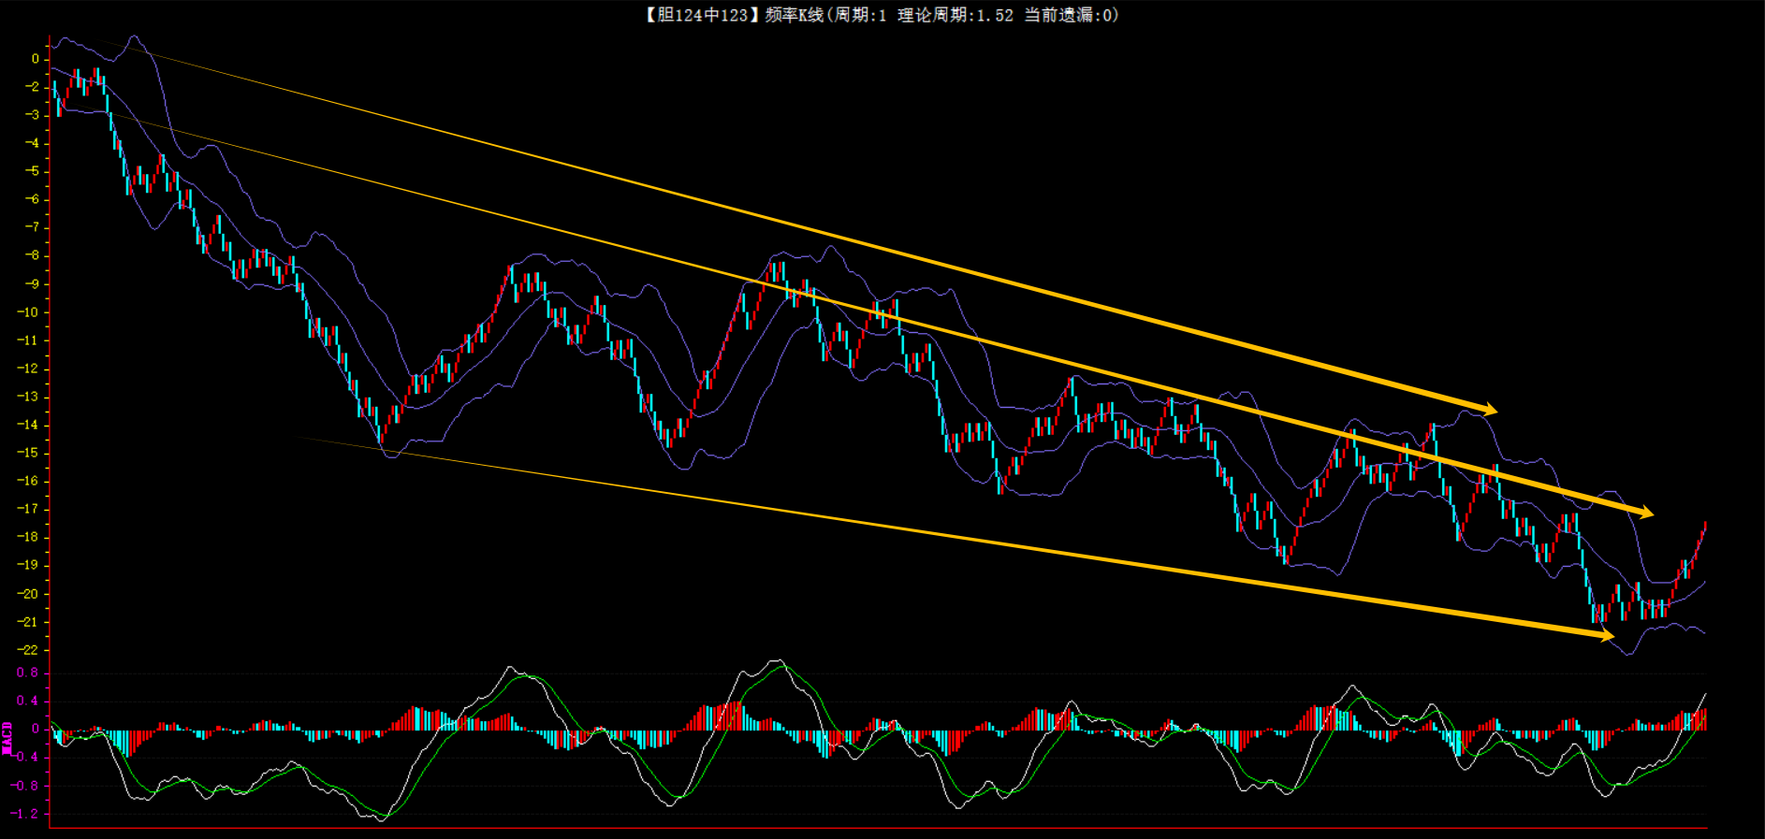Viewport: 1765px width, 839px height.
Task: Click the 0.4 MACD axis label
Action: click(28, 701)
